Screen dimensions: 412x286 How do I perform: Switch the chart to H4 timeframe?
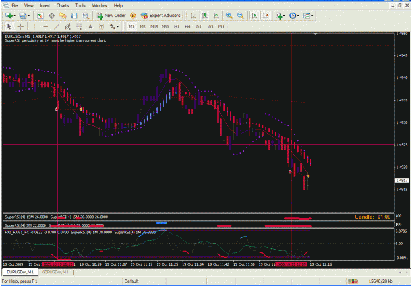point(187,26)
